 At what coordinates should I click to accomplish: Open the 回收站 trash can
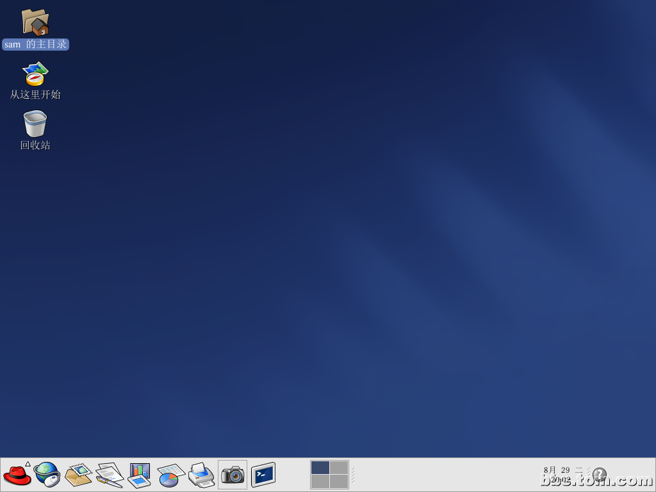tap(35, 123)
